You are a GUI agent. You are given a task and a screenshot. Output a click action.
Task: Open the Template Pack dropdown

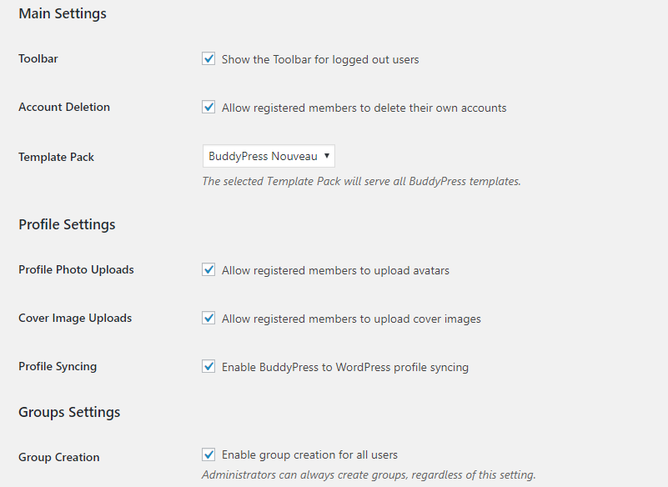tap(269, 156)
